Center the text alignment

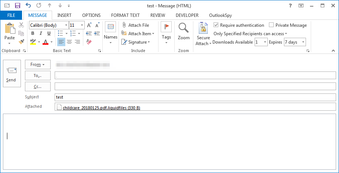(x=69, y=42)
